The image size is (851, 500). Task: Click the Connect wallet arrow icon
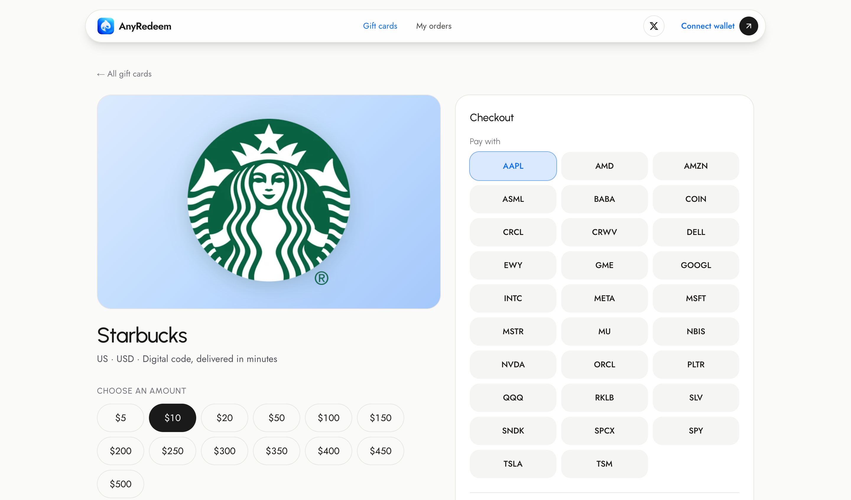point(749,26)
